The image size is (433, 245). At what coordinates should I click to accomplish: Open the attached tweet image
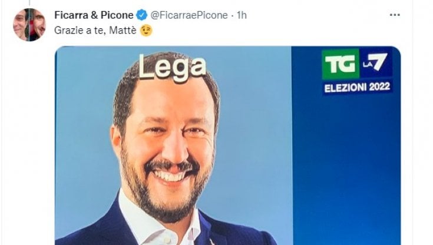point(228,145)
